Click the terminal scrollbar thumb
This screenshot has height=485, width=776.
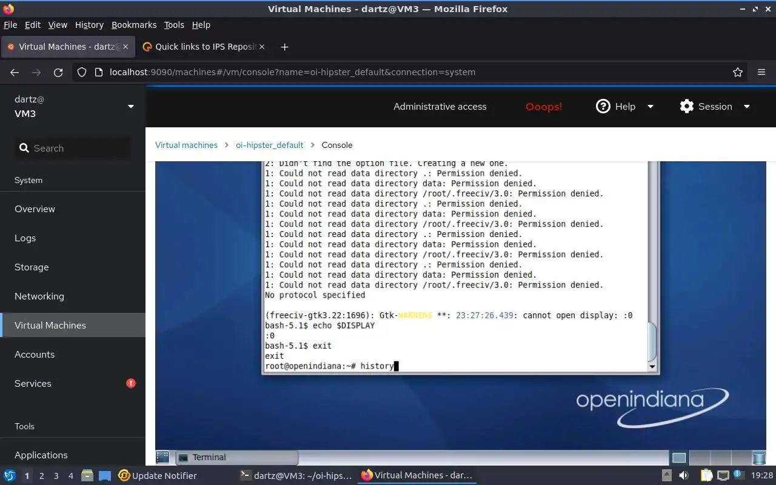point(652,341)
